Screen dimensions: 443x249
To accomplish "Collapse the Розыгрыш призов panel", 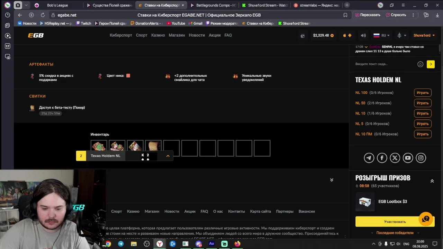I will [432, 181].
